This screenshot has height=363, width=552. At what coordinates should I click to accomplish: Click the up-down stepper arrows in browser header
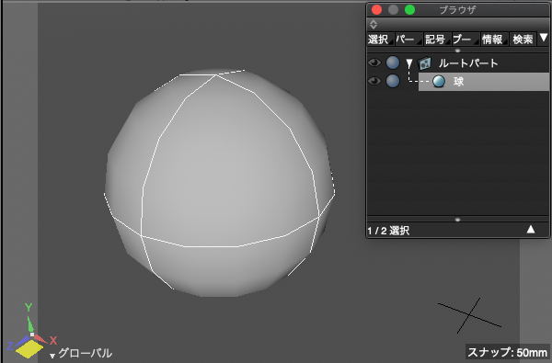374,25
